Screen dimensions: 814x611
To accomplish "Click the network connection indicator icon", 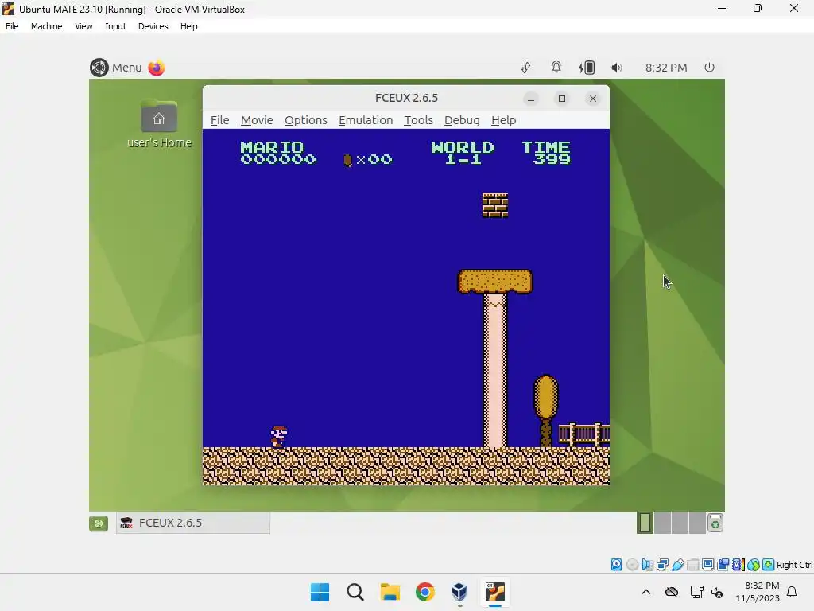I will click(526, 68).
